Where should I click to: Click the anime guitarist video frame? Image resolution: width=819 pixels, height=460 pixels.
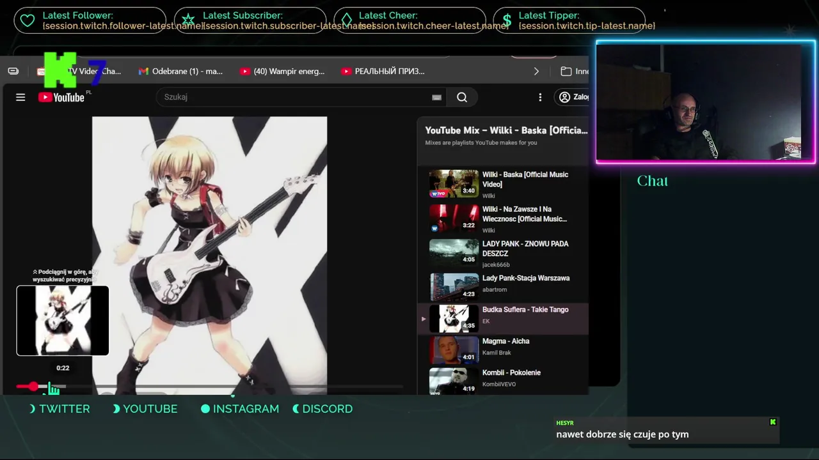coord(209,255)
